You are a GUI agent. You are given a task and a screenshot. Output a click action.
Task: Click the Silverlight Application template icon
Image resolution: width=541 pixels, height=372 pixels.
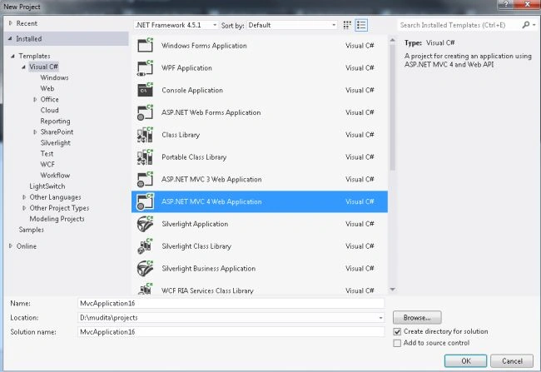coord(146,224)
